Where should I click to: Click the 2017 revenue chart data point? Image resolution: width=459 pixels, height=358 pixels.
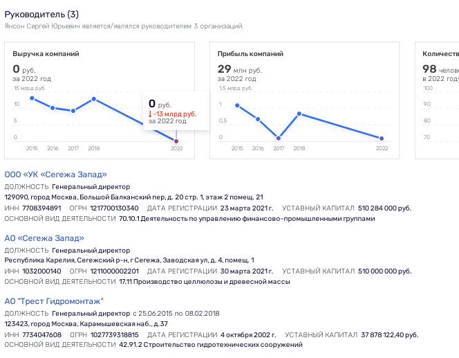coord(73,111)
